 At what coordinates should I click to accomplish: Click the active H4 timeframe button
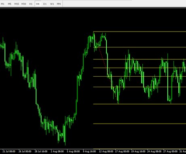(38, 4)
